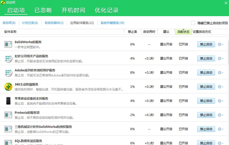
Task: Click 禁止启动 for Protexis的服务项
Action: [x=206, y=115]
